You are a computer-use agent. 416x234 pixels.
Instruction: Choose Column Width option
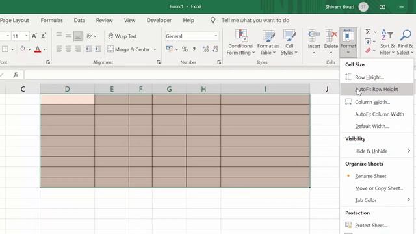tap(377, 102)
